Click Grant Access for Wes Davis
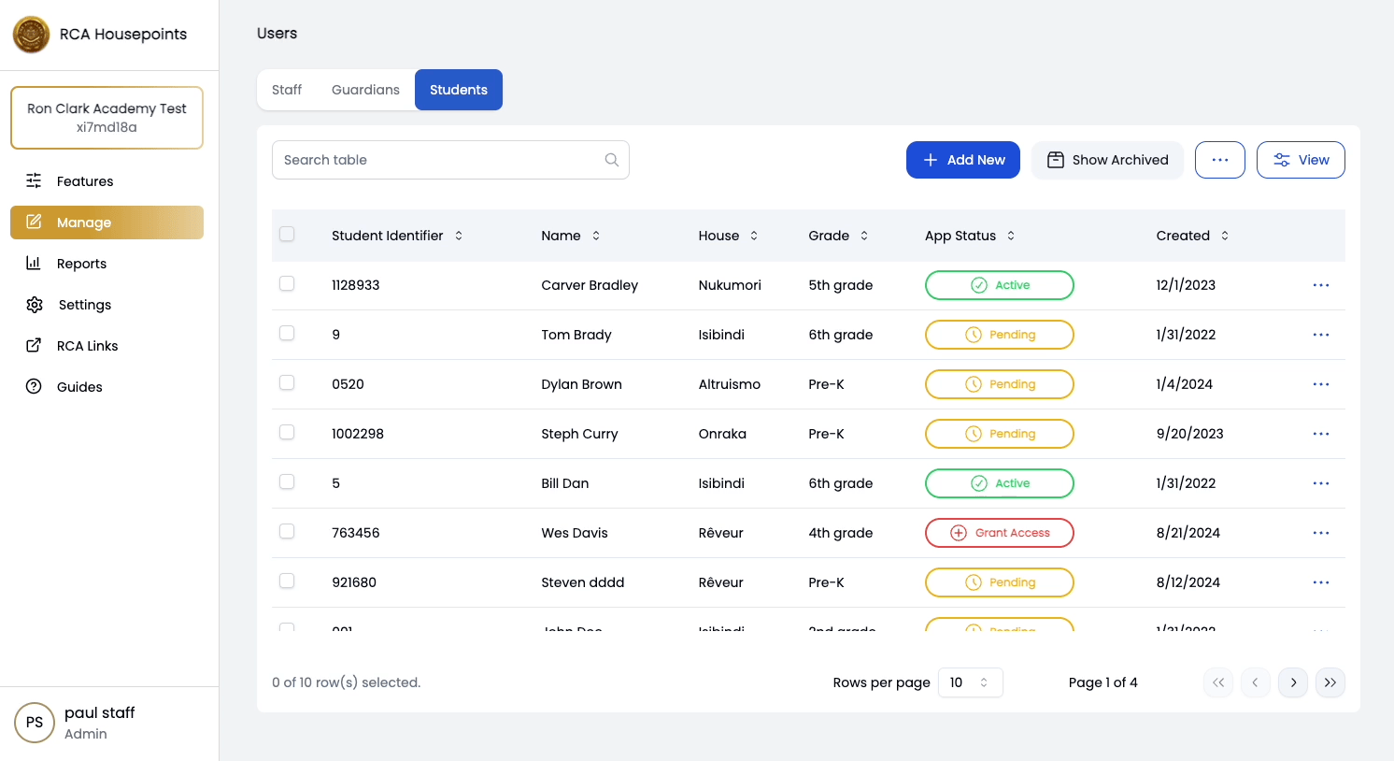Screen dimensions: 1394x761 (x=999, y=533)
